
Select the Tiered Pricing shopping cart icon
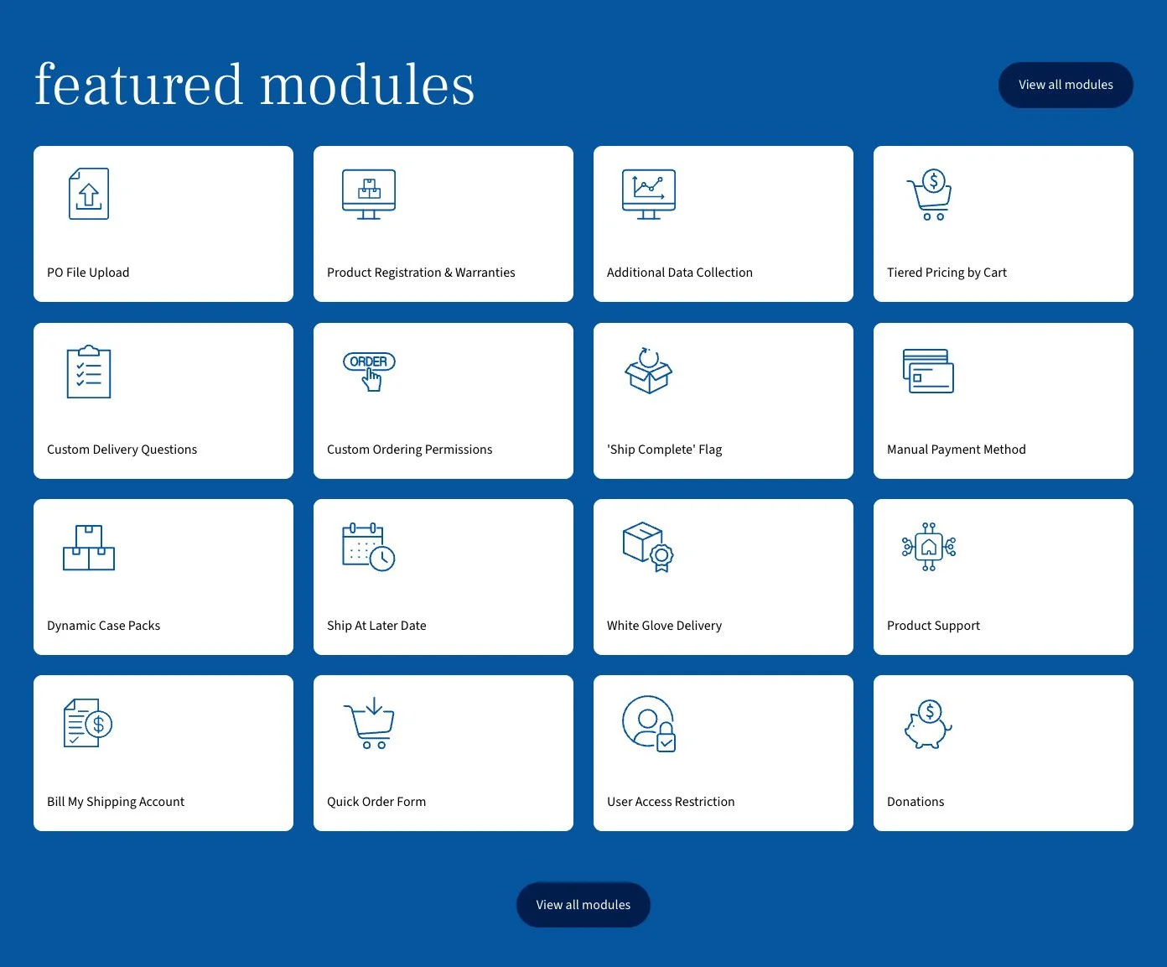coord(928,194)
